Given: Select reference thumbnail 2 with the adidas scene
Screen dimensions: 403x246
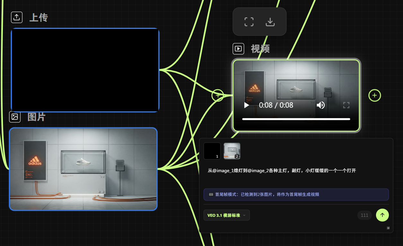Looking at the screenshot, I should tap(232, 151).
